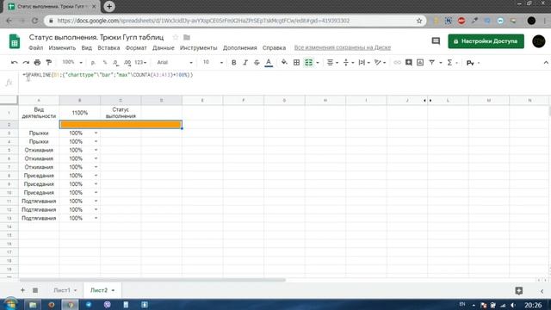The width and height of the screenshot is (551, 310).
Task: Toggle italic formatting
Action: 245,63
